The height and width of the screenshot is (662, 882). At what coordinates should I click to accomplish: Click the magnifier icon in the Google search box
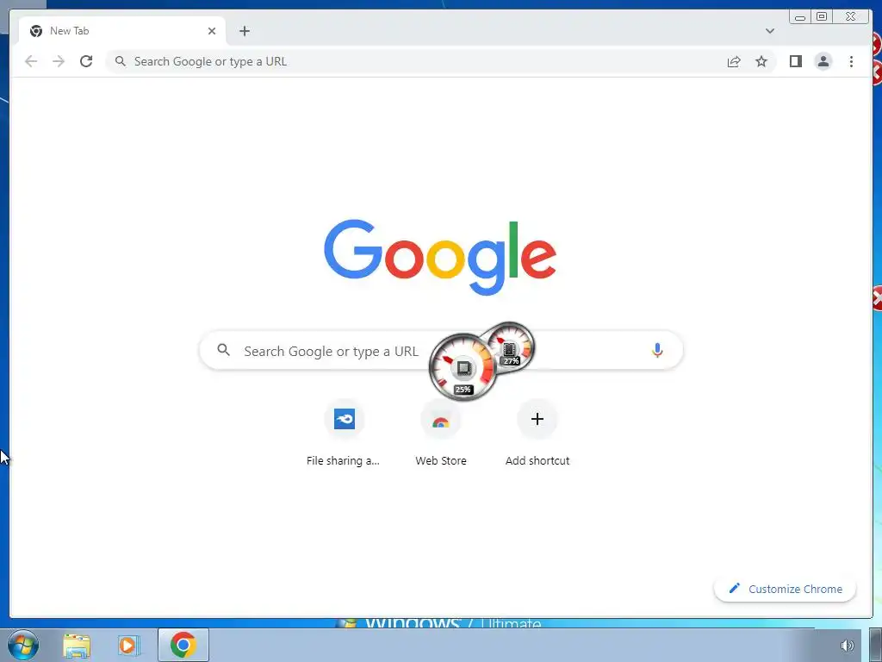(223, 350)
